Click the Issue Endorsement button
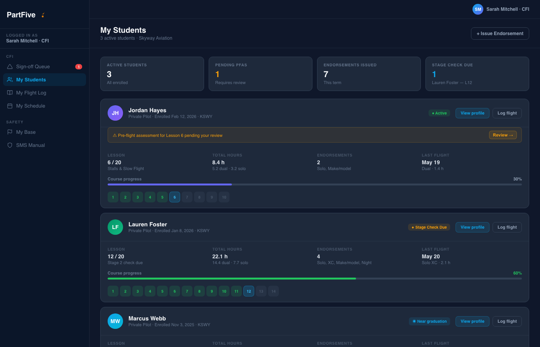Screen dimensions: 540x347 [500, 34]
